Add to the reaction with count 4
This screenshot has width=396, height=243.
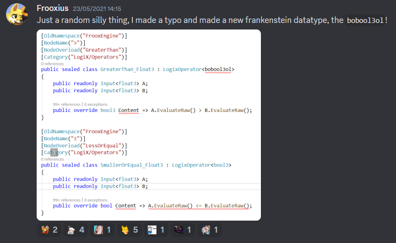tap(75, 230)
